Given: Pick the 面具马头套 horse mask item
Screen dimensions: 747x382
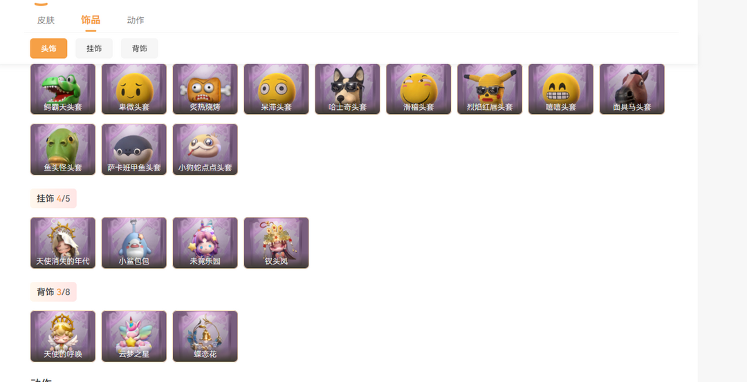Looking at the screenshot, I should coord(631,89).
